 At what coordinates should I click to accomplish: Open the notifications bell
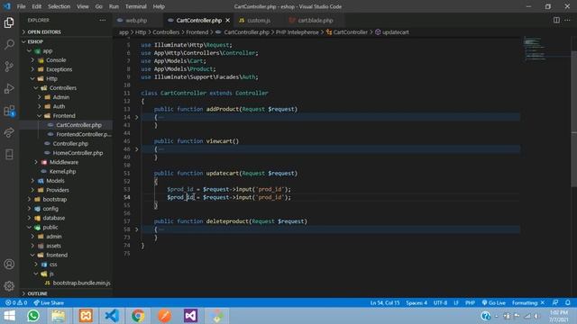tap(568, 302)
